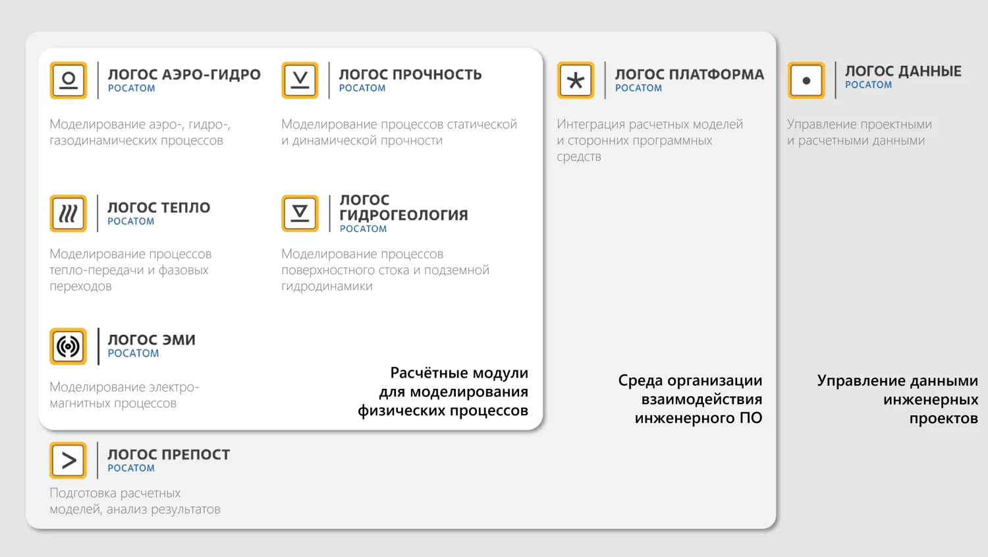Click the Логос ЭМИ signal icon

click(69, 346)
